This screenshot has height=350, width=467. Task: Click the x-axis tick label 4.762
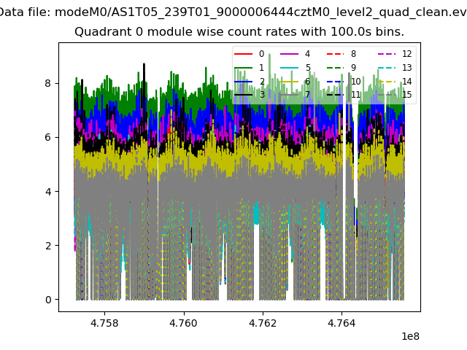[x=263, y=323]
